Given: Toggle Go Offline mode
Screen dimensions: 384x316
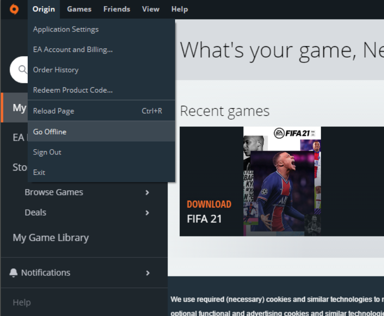Looking at the screenshot, I should (x=50, y=132).
